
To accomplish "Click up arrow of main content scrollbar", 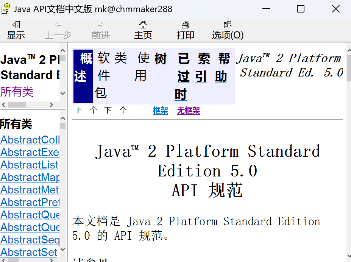I will click(x=349, y=51).
